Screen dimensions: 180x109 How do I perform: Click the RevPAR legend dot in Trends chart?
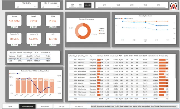(x=116, y=18)
